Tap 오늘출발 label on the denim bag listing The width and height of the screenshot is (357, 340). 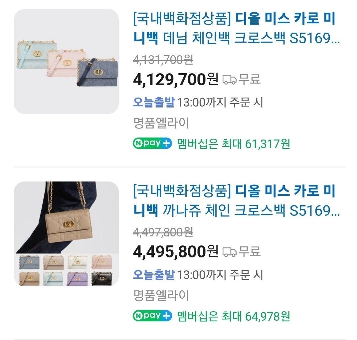154,102
